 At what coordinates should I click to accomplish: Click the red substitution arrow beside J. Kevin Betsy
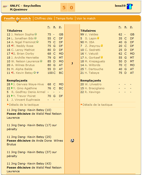click(x=12, y=73)
